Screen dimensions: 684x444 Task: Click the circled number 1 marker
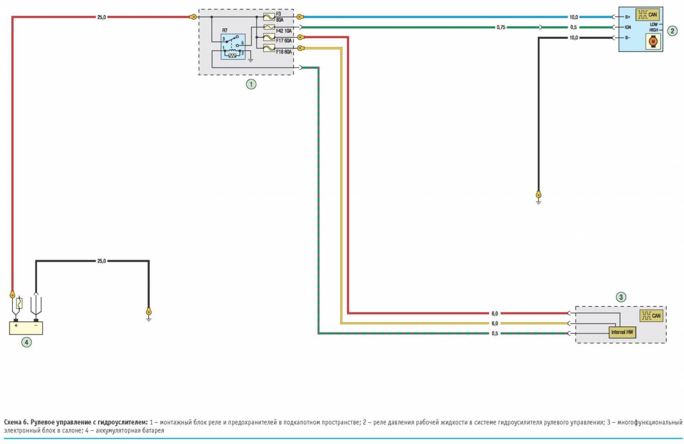click(x=251, y=84)
